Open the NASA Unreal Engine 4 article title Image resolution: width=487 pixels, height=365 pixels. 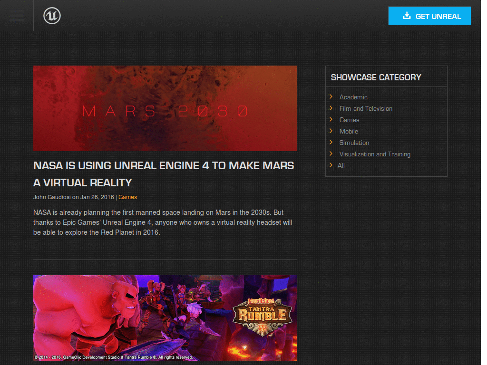click(164, 174)
